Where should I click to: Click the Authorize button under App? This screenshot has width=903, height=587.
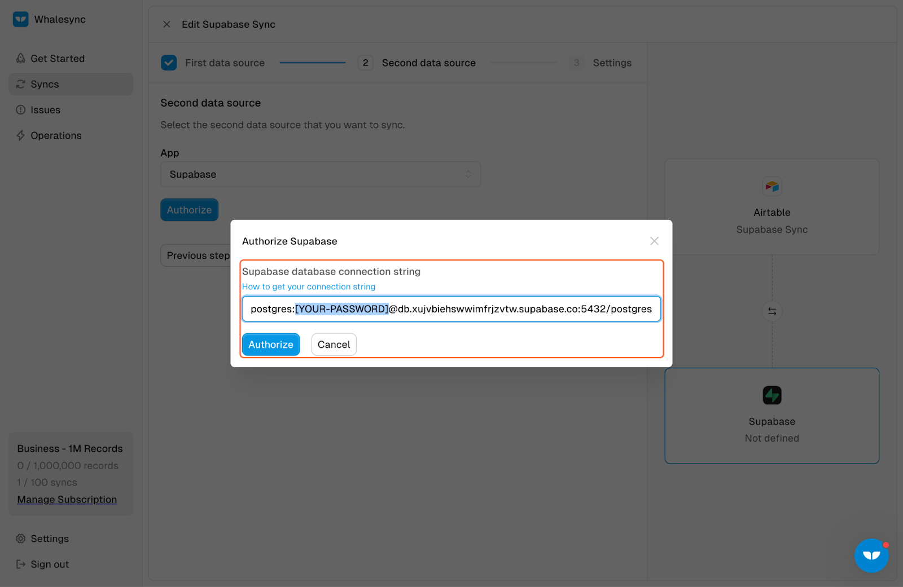[x=189, y=210]
